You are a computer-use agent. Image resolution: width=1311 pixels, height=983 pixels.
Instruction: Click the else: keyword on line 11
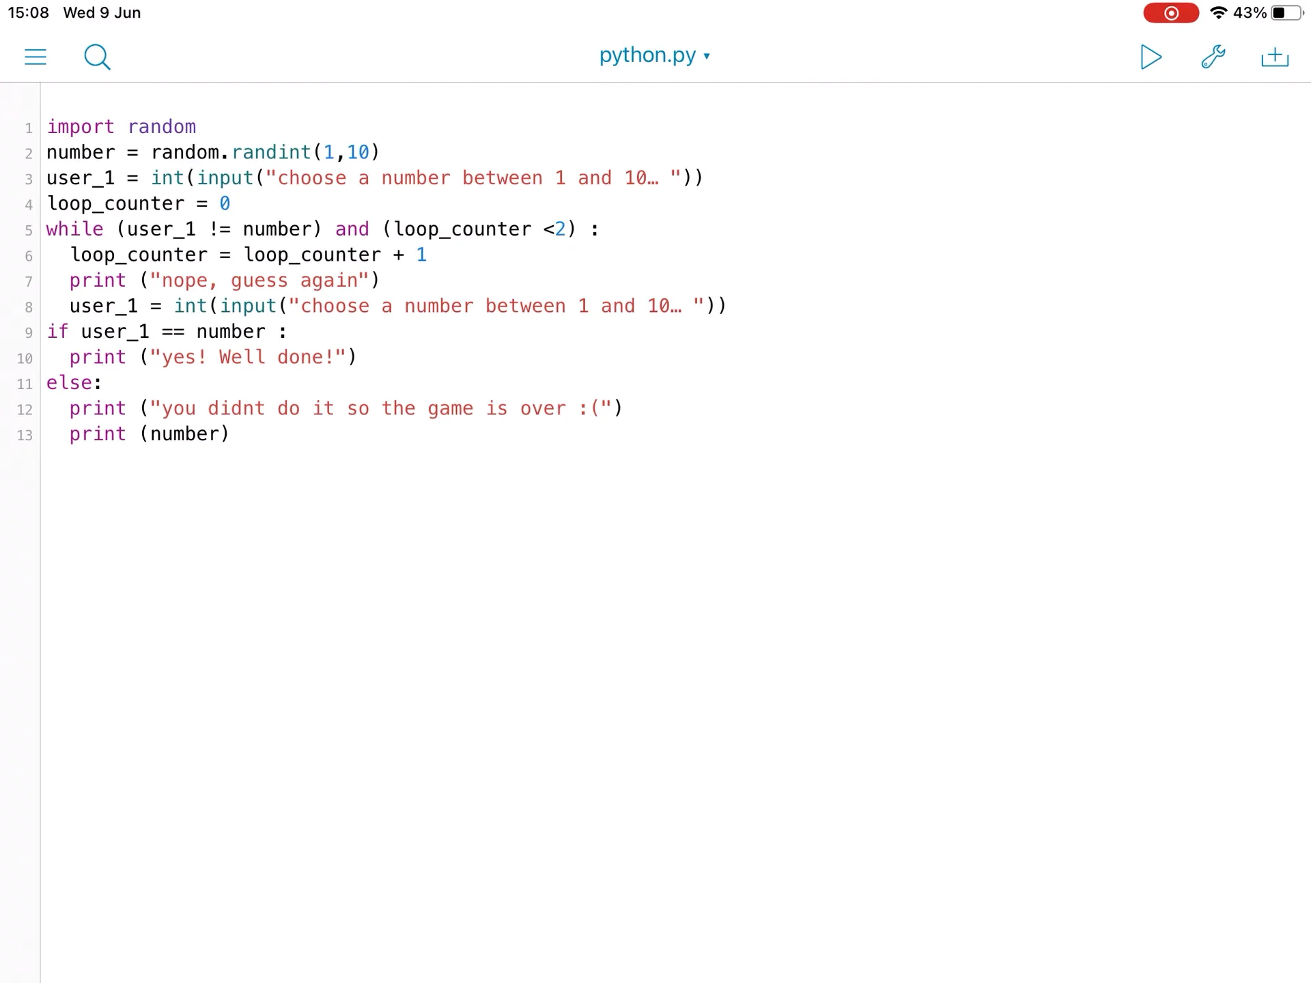(x=72, y=382)
